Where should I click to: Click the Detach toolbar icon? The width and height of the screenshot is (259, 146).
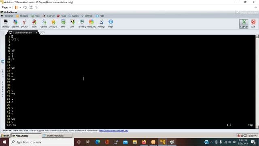click(24, 24)
